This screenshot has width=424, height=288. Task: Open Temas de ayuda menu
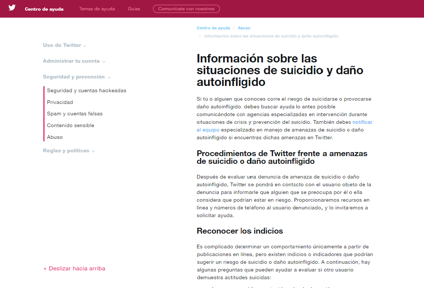tap(97, 9)
